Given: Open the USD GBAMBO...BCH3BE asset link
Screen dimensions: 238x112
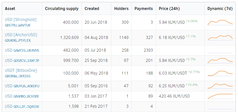Looking at the screenshot, I should [x=22, y=96].
